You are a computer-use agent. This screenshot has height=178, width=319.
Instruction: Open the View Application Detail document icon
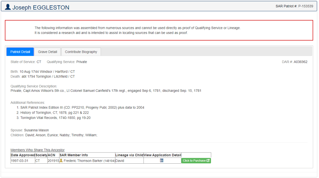(162, 161)
